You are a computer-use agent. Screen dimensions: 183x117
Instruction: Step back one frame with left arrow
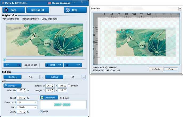(7, 65)
